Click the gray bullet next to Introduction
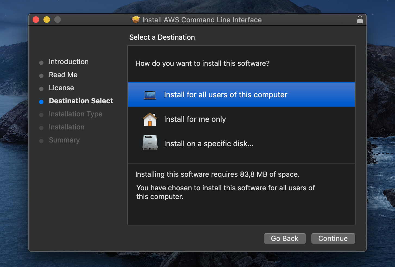This screenshot has width=395, height=267. (41, 63)
